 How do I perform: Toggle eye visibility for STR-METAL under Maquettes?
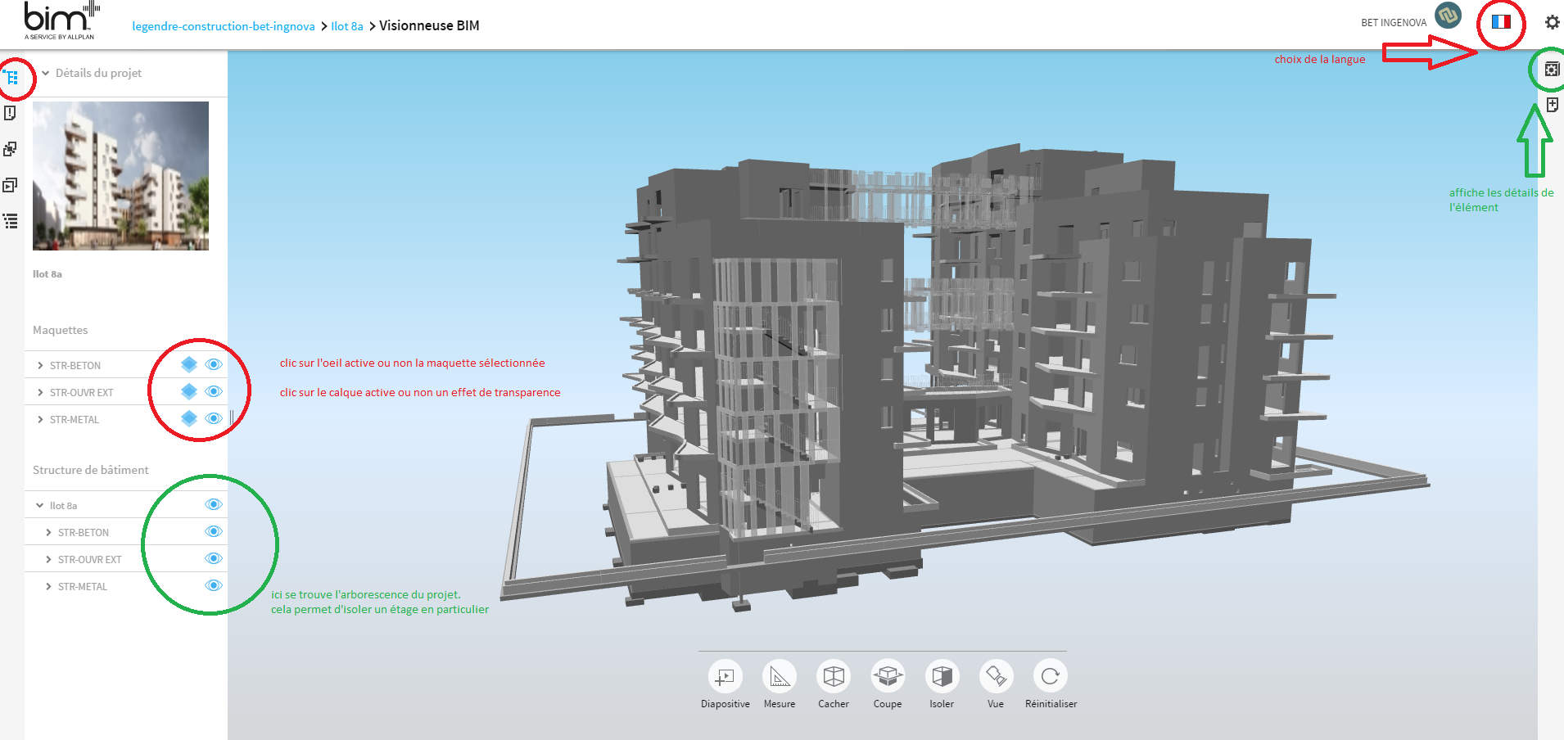pos(214,418)
